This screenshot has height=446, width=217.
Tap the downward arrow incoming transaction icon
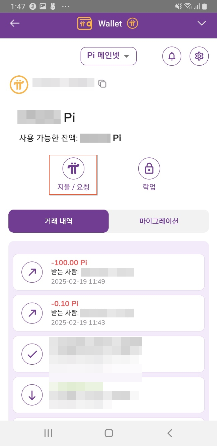(32, 395)
